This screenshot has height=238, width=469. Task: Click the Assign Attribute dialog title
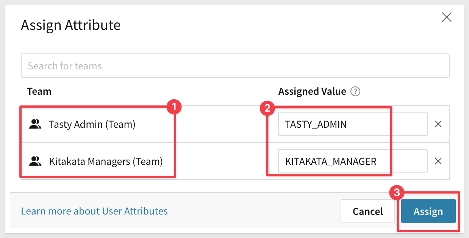point(71,25)
